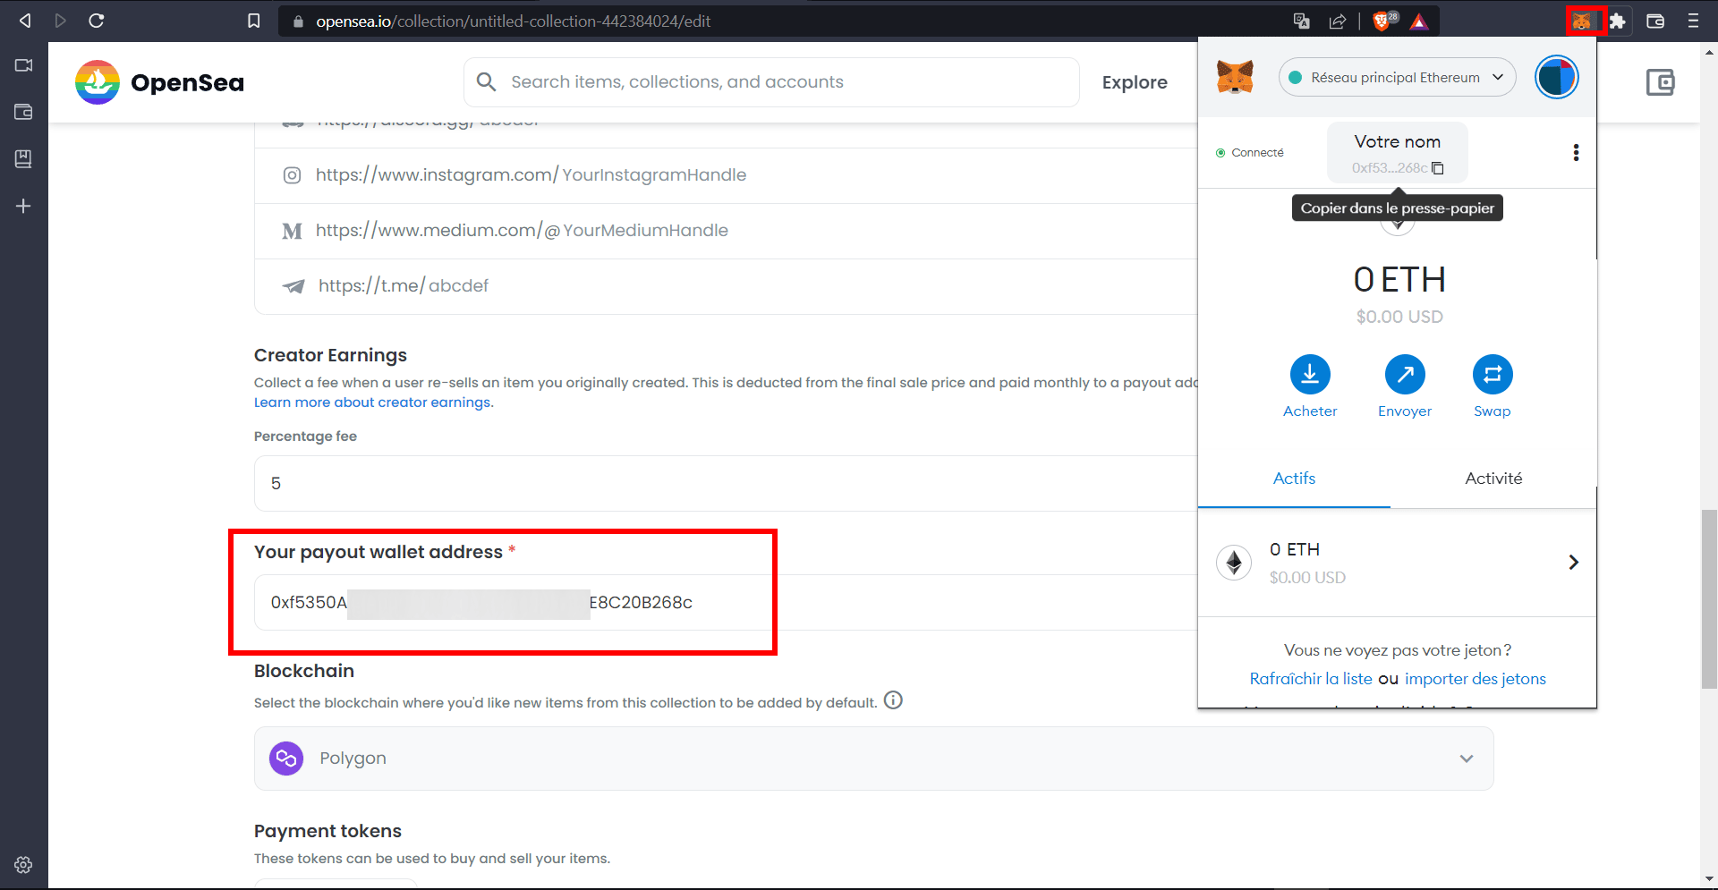The width and height of the screenshot is (1718, 890).
Task: Open sidebar video call icon
Action: point(24,65)
